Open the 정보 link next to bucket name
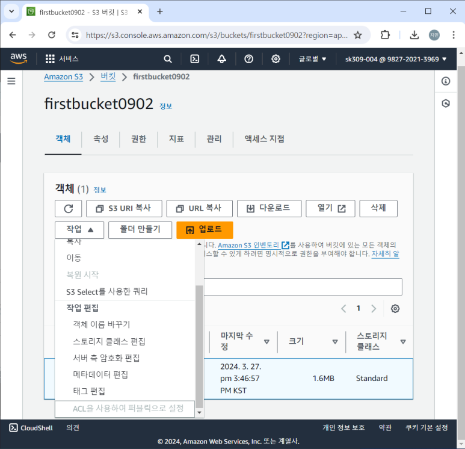465x449 pixels. tap(166, 107)
